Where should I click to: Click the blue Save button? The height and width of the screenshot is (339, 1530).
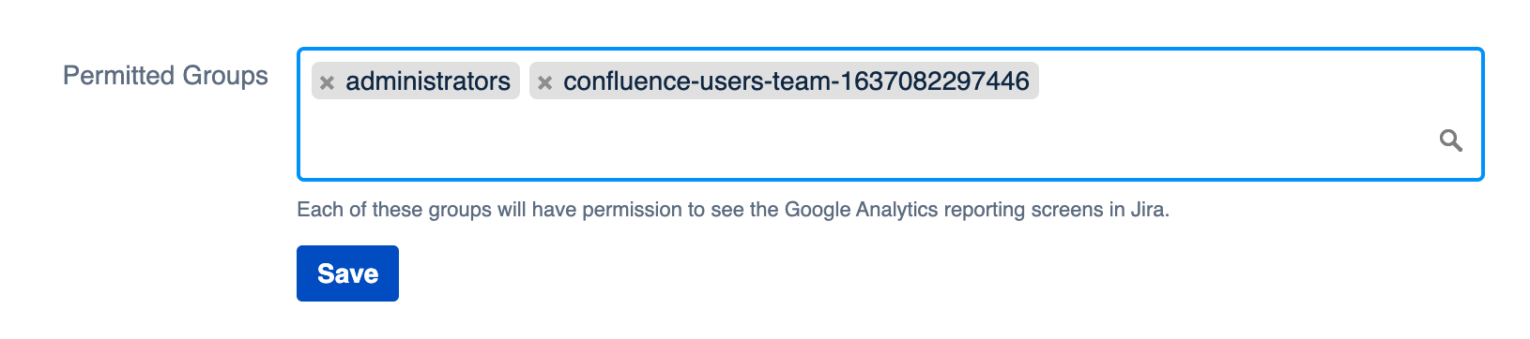347,273
